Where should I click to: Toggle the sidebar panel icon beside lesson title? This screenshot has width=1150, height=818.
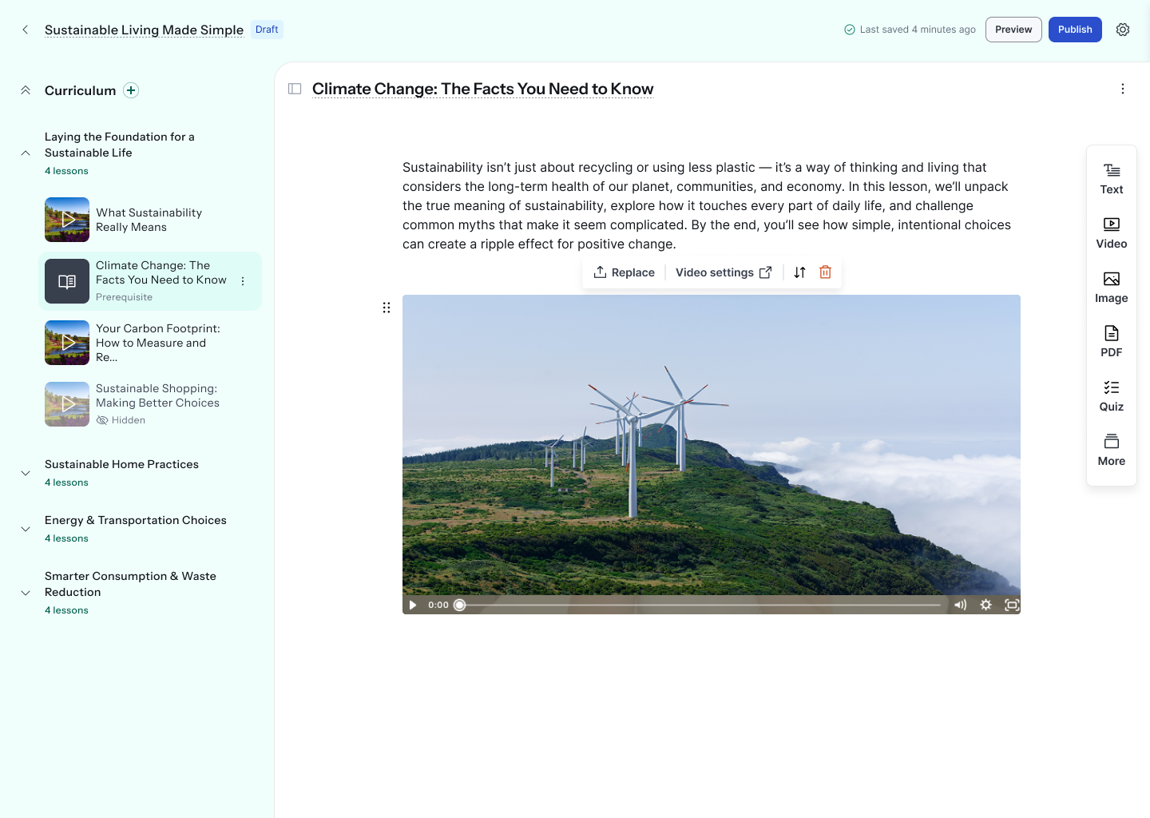(295, 89)
